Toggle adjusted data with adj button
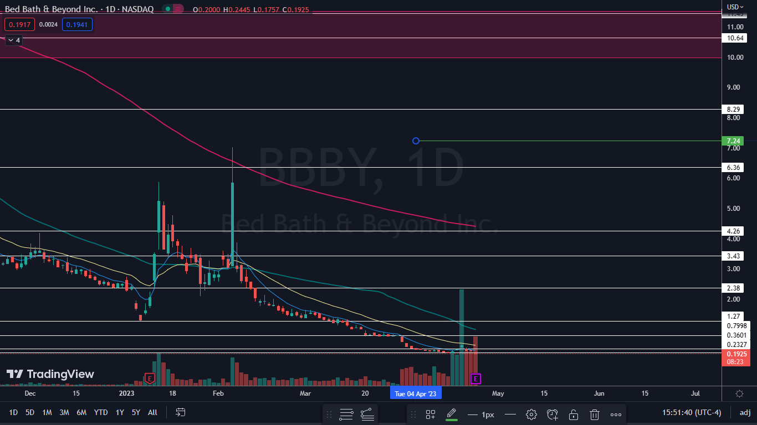757x425 pixels. pyautogui.click(x=745, y=412)
